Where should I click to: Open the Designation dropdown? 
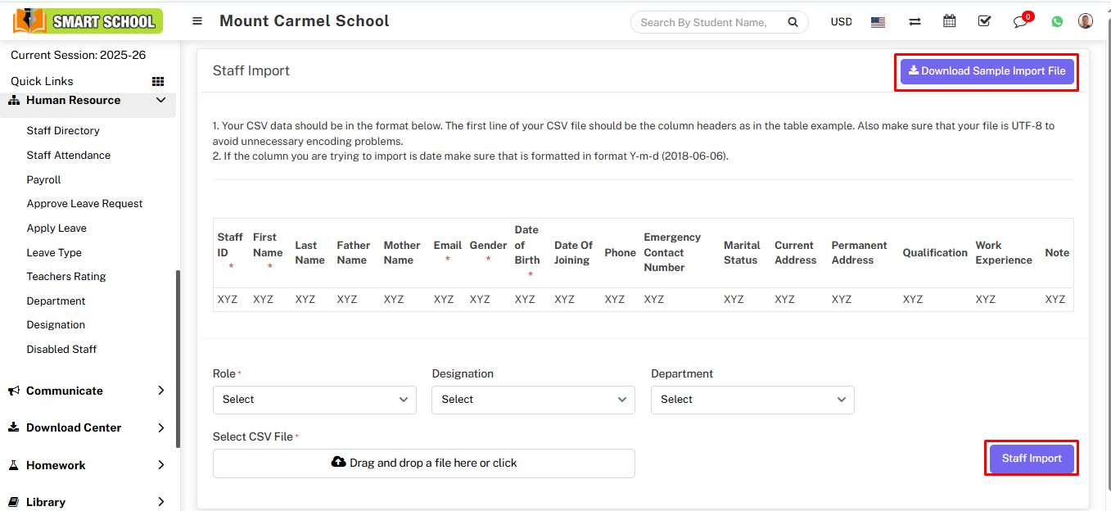533,400
